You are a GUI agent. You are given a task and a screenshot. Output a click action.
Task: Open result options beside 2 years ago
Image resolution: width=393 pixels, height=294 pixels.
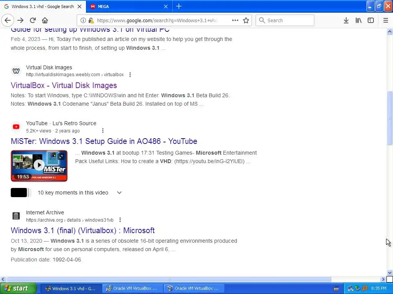tap(103, 131)
